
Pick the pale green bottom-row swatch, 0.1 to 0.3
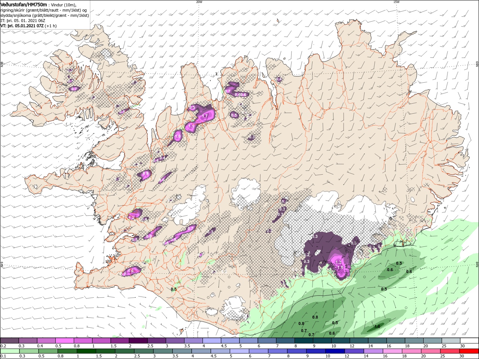pyautogui.click(x=10, y=351)
